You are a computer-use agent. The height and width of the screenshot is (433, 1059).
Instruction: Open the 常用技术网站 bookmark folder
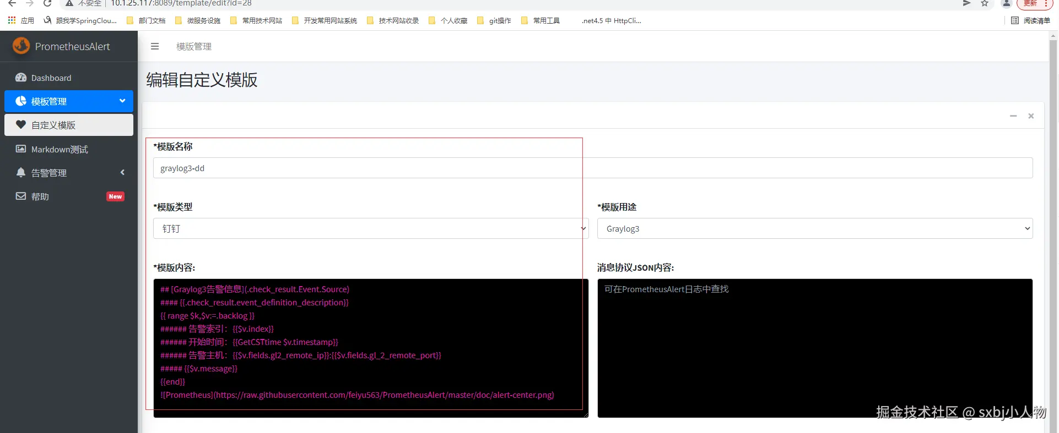pos(256,20)
